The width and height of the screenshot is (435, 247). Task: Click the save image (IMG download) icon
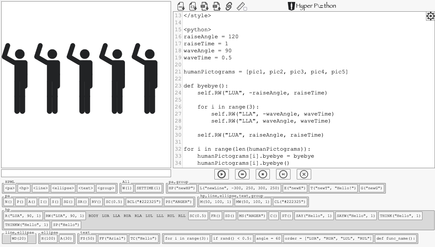[181, 6]
